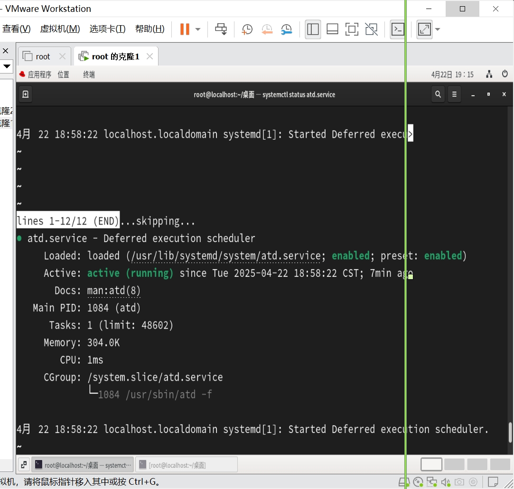Click the 4月22日 19:15 clock
Image resolution: width=514 pixels, height=489 pixels.
pyautogui.click(x=452, y=75)
